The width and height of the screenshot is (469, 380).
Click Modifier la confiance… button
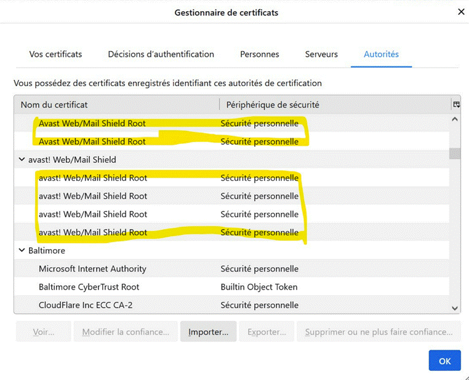[126, 331]
